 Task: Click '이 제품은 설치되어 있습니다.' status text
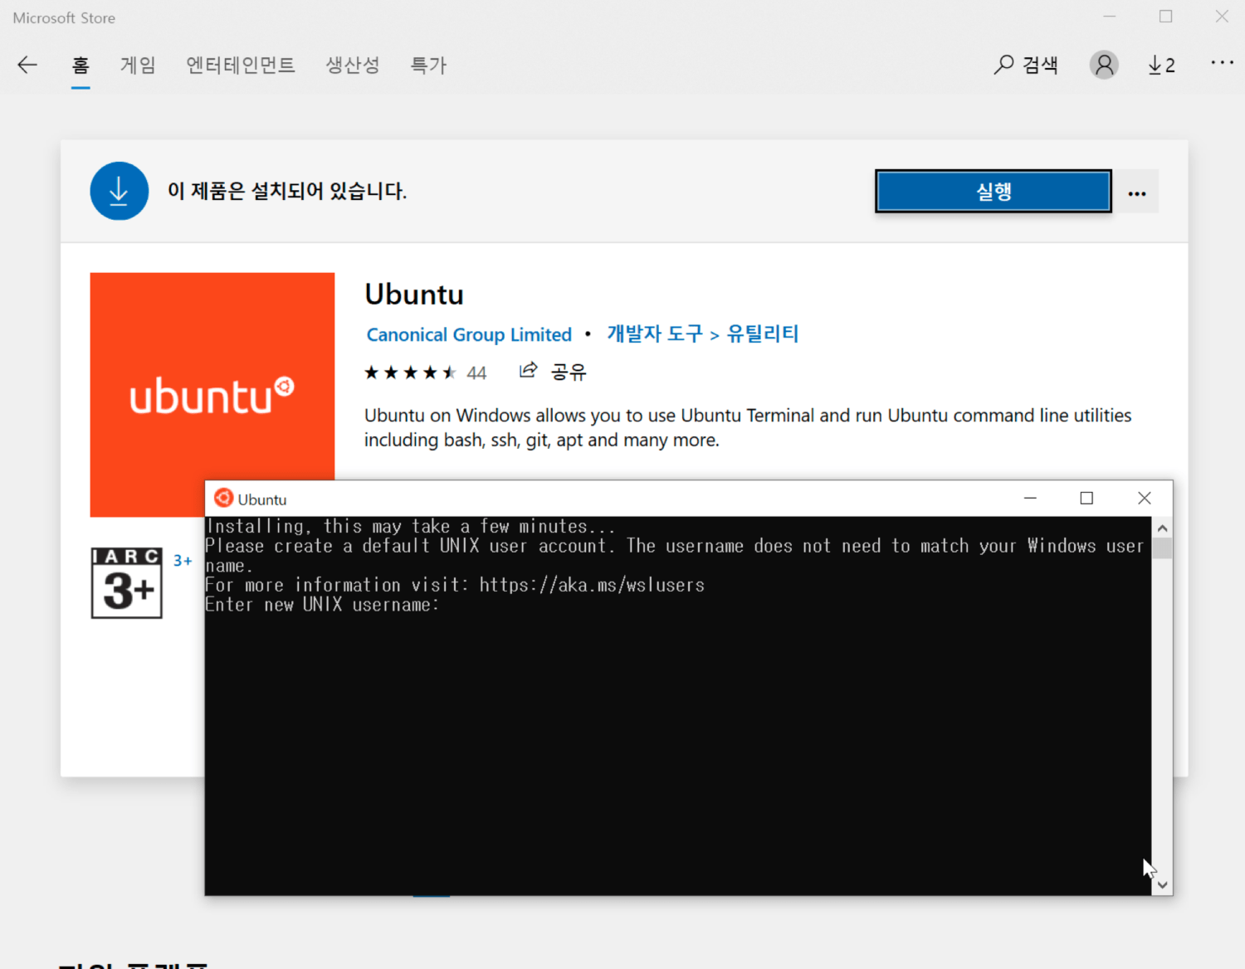click(x=287, y=191)
